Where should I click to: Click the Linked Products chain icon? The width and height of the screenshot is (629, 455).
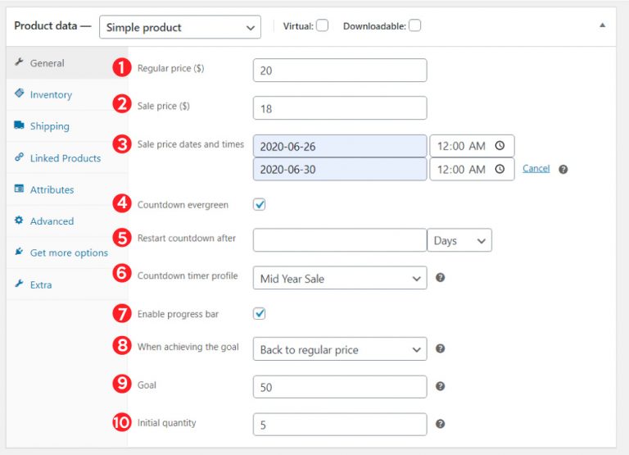click(x=19, y=157)
